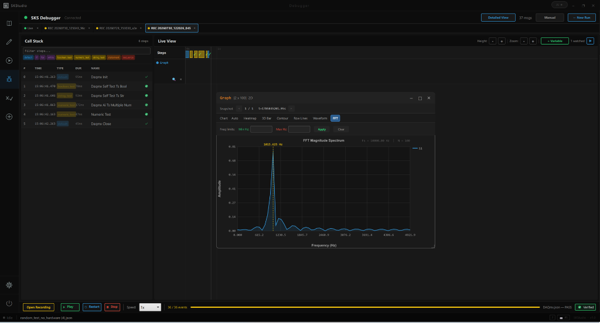Click status check of Daqmx Init row
This screenshot has width=600, height=323.
[146, 77]
